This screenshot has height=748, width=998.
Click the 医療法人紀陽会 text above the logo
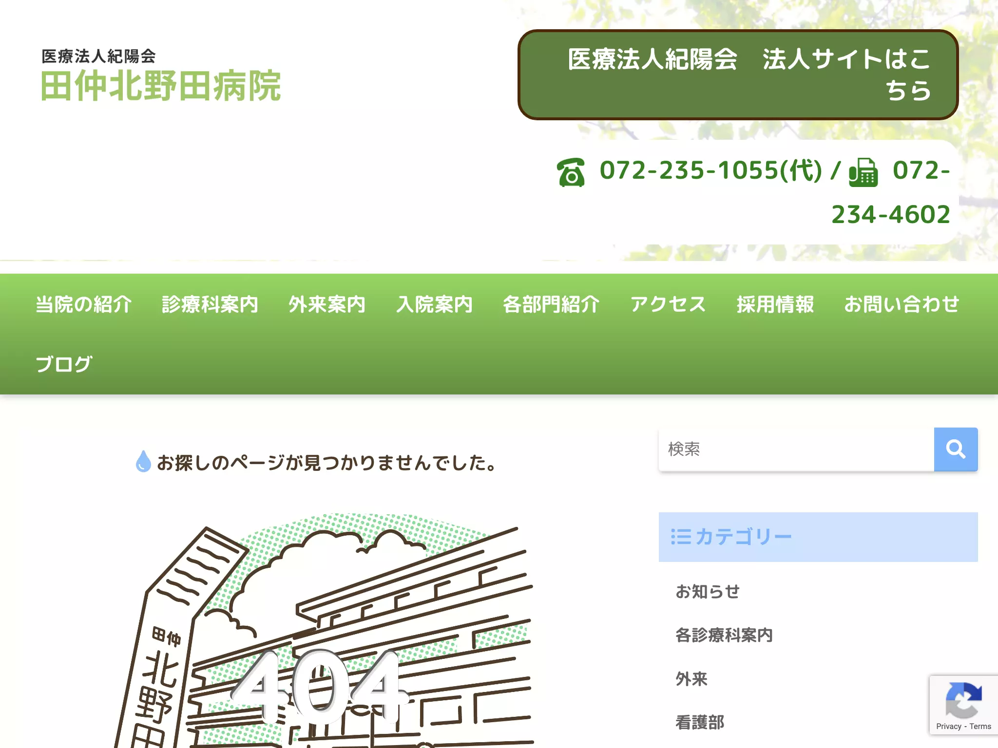(x=98, y=56)
